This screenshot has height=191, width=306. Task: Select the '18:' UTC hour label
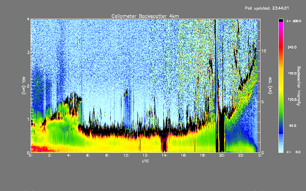pyautogui.click(x=203, y=155)
